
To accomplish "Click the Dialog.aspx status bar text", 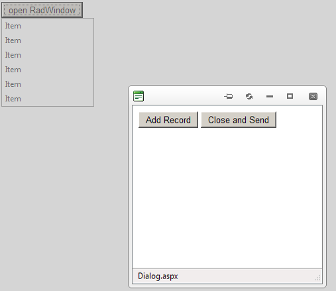I will (158, 276).
